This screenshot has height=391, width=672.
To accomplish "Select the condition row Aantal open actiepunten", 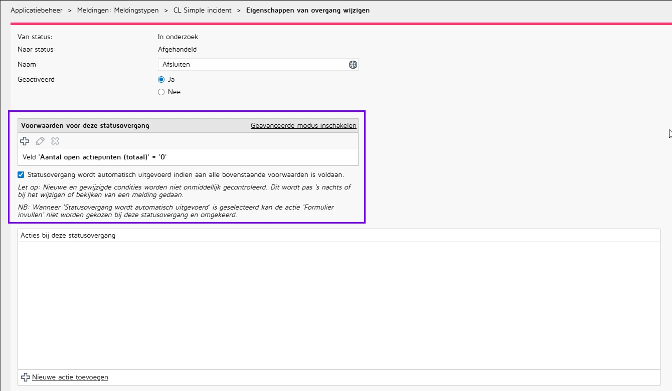I will 188,157.
